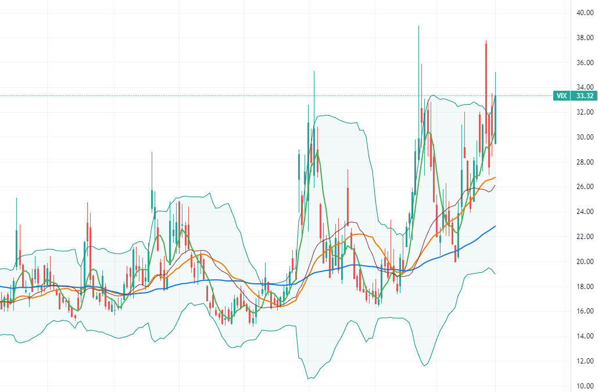Click the 12.00 price axis label
598x392 pixels.
[x=584, y=361]
